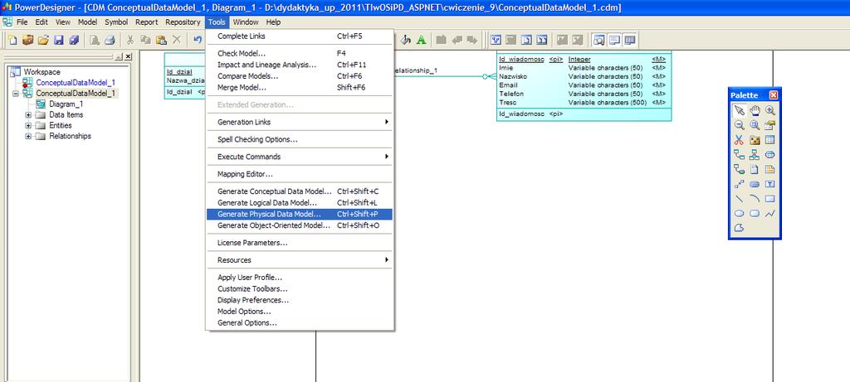
Task: Toggle the Result List toolbar button
Action: click(629, 40)
